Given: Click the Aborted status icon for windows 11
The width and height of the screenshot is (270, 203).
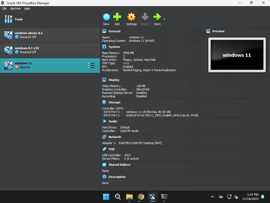Looking at the screenshot, I should tap(17, 67).
